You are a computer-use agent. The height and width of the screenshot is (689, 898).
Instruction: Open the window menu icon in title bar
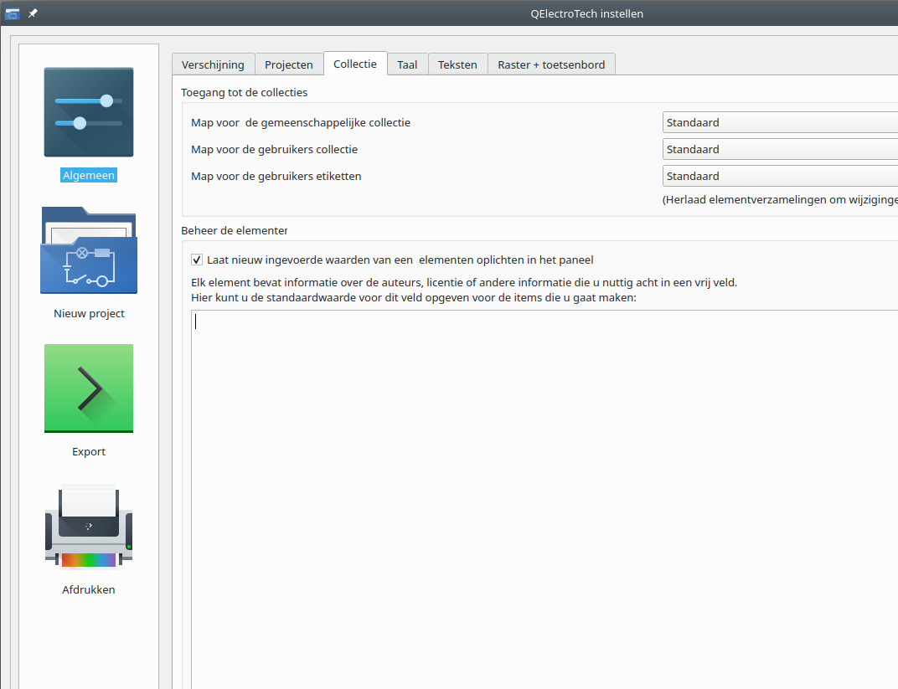coord(13,13)
